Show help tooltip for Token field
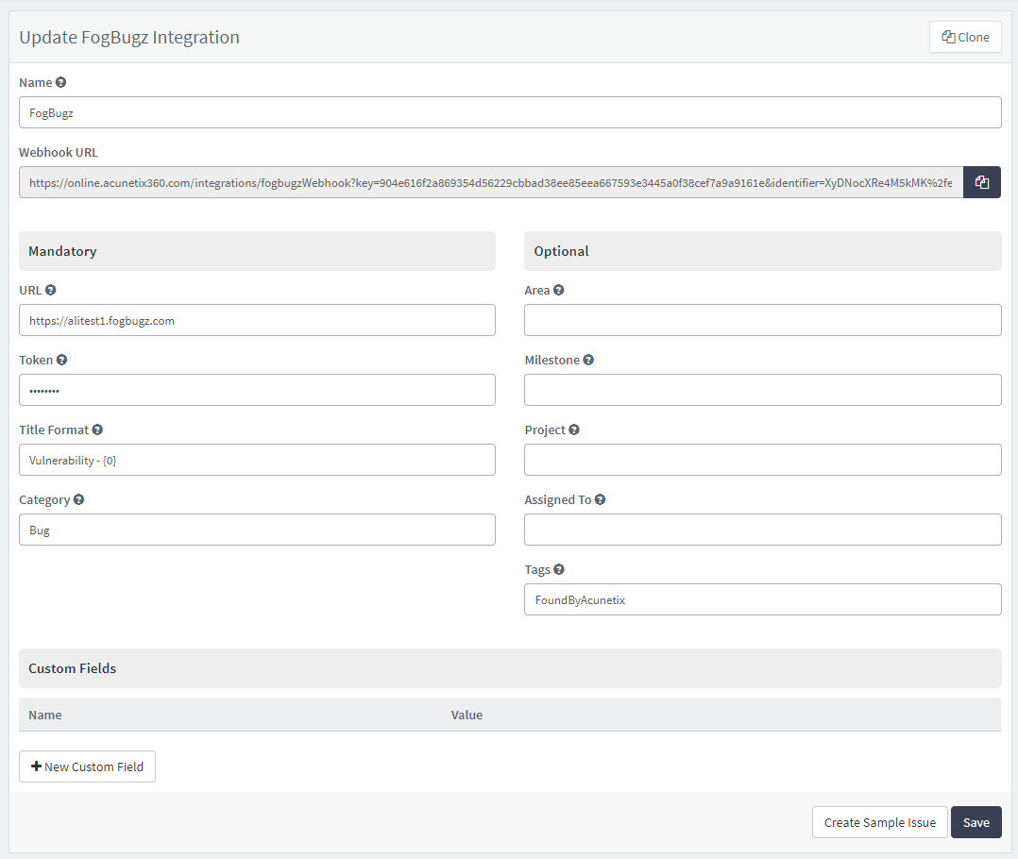The width and height of the screenshot is (1018, 859). pos(61,360)
